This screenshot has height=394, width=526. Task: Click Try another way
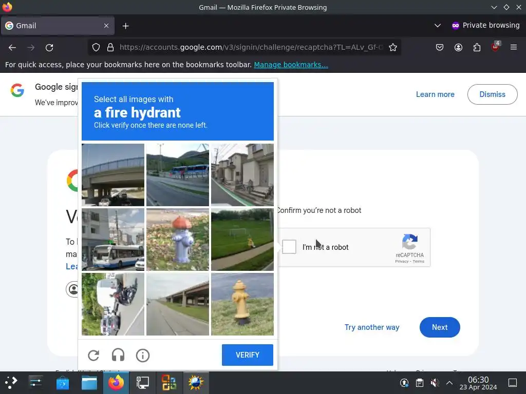coord(372,327)
